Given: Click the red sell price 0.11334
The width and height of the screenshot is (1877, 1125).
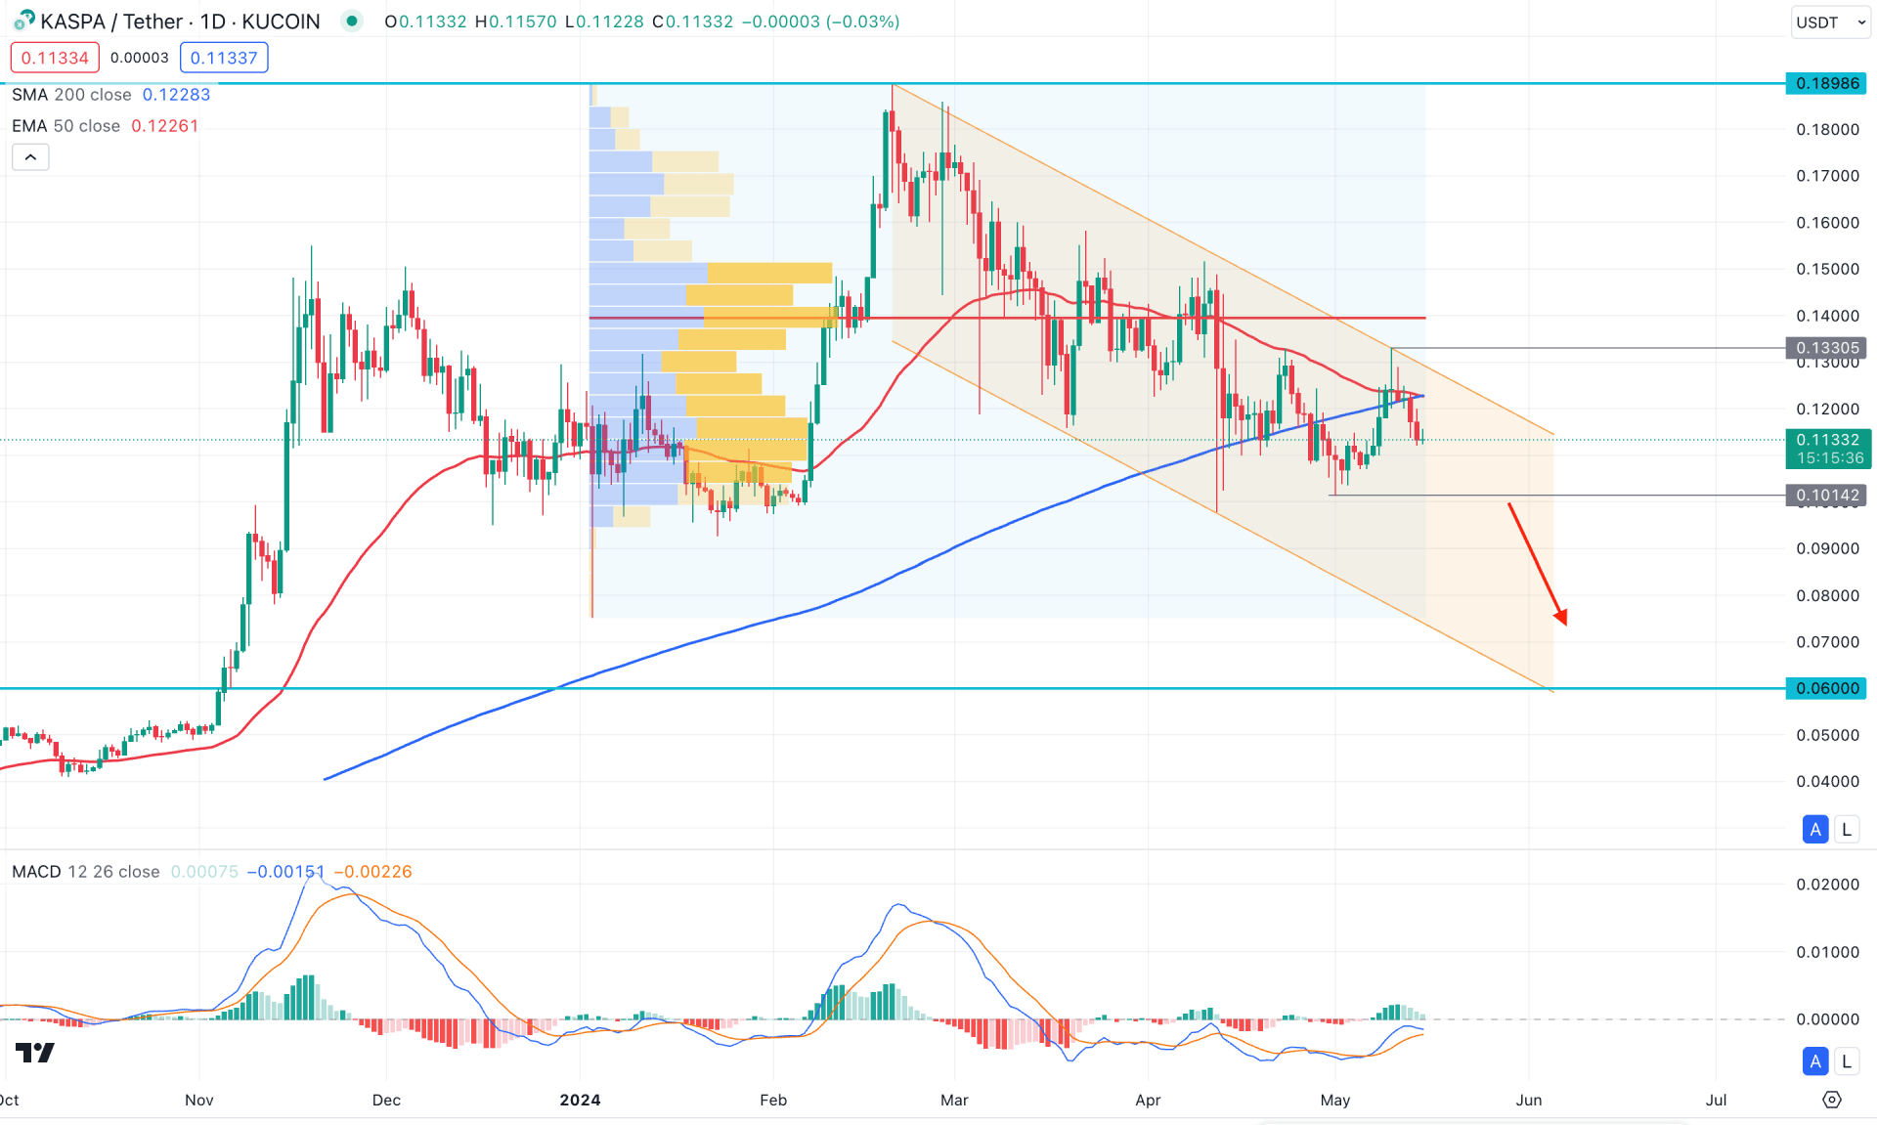Looking at the screenshot, I should tap(55, 58).
